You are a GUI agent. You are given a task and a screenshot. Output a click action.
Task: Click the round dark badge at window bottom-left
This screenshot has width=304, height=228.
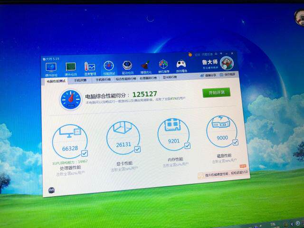tap(51, 190)
